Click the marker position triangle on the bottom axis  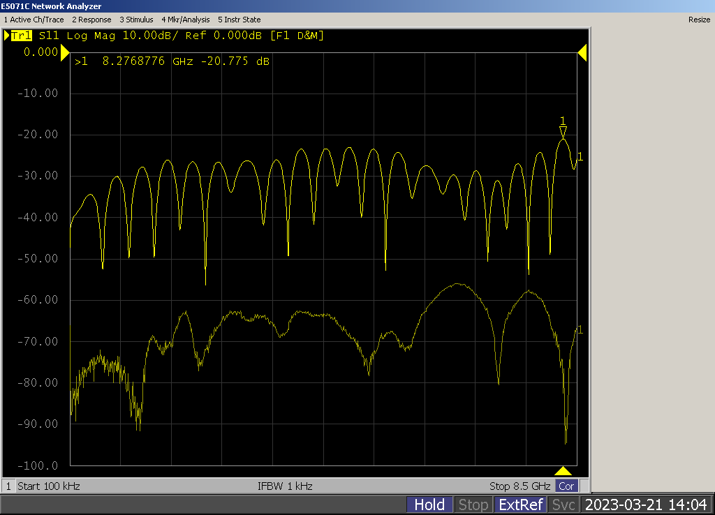point(563,471)
